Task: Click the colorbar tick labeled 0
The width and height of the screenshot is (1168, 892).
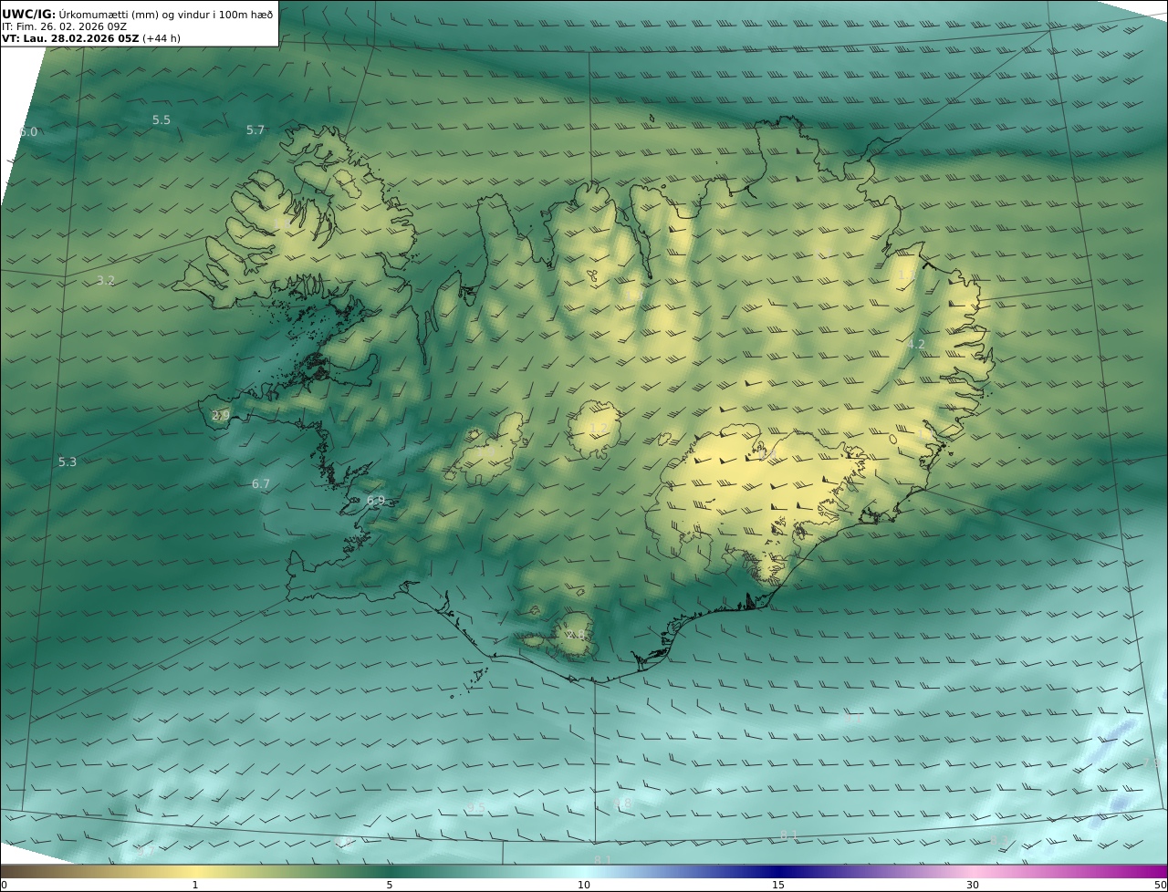Action: click(4, 885)
